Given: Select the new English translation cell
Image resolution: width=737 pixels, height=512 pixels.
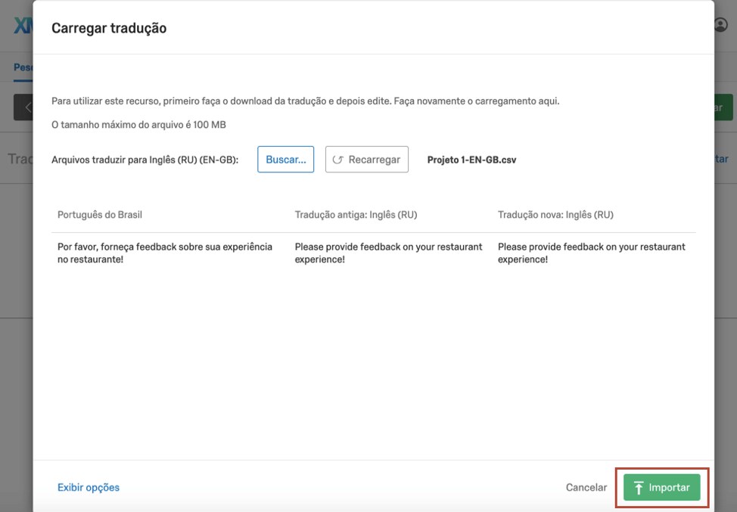Looking at the screenshot, I should coord(591,253).
